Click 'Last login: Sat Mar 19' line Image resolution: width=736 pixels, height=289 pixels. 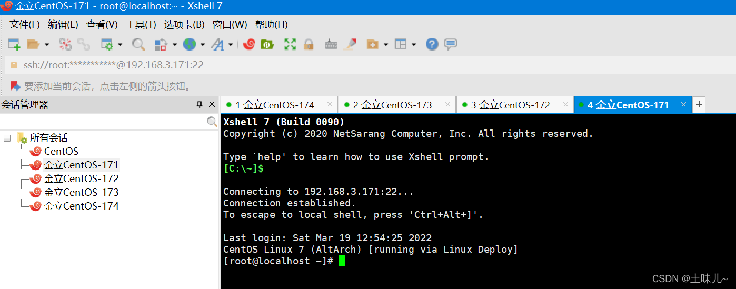pyautogui.click(x=327, y=238)
